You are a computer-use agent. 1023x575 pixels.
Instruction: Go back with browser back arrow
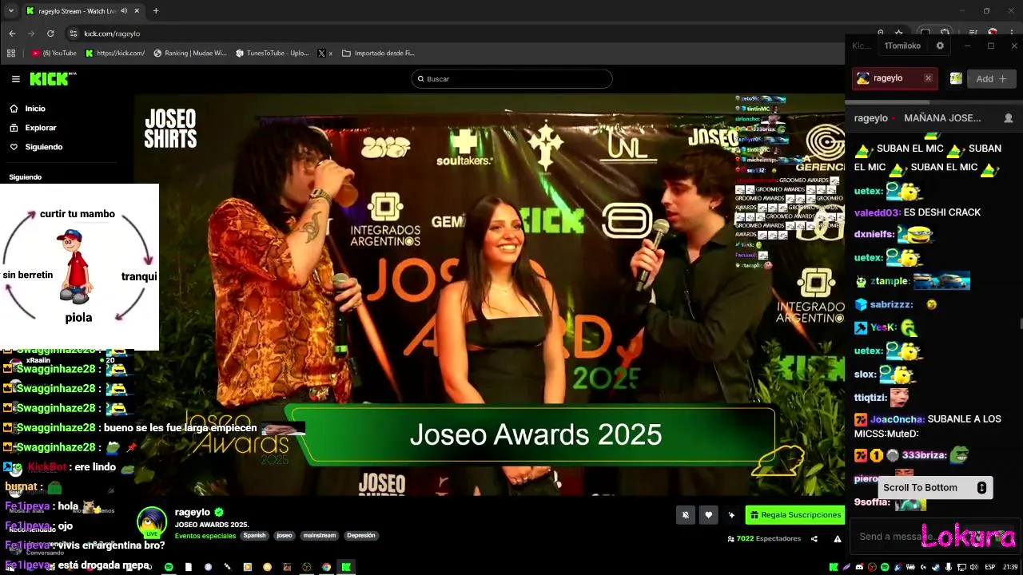[x=12, y=34]
